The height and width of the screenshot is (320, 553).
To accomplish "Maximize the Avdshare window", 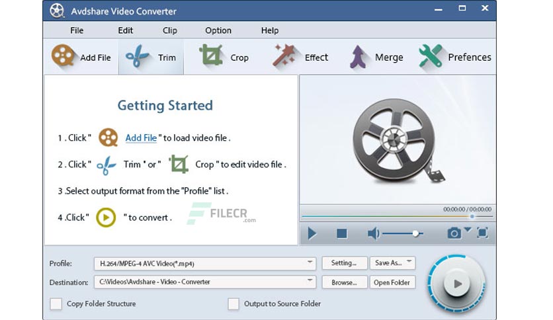I will [x=462, y=8].
